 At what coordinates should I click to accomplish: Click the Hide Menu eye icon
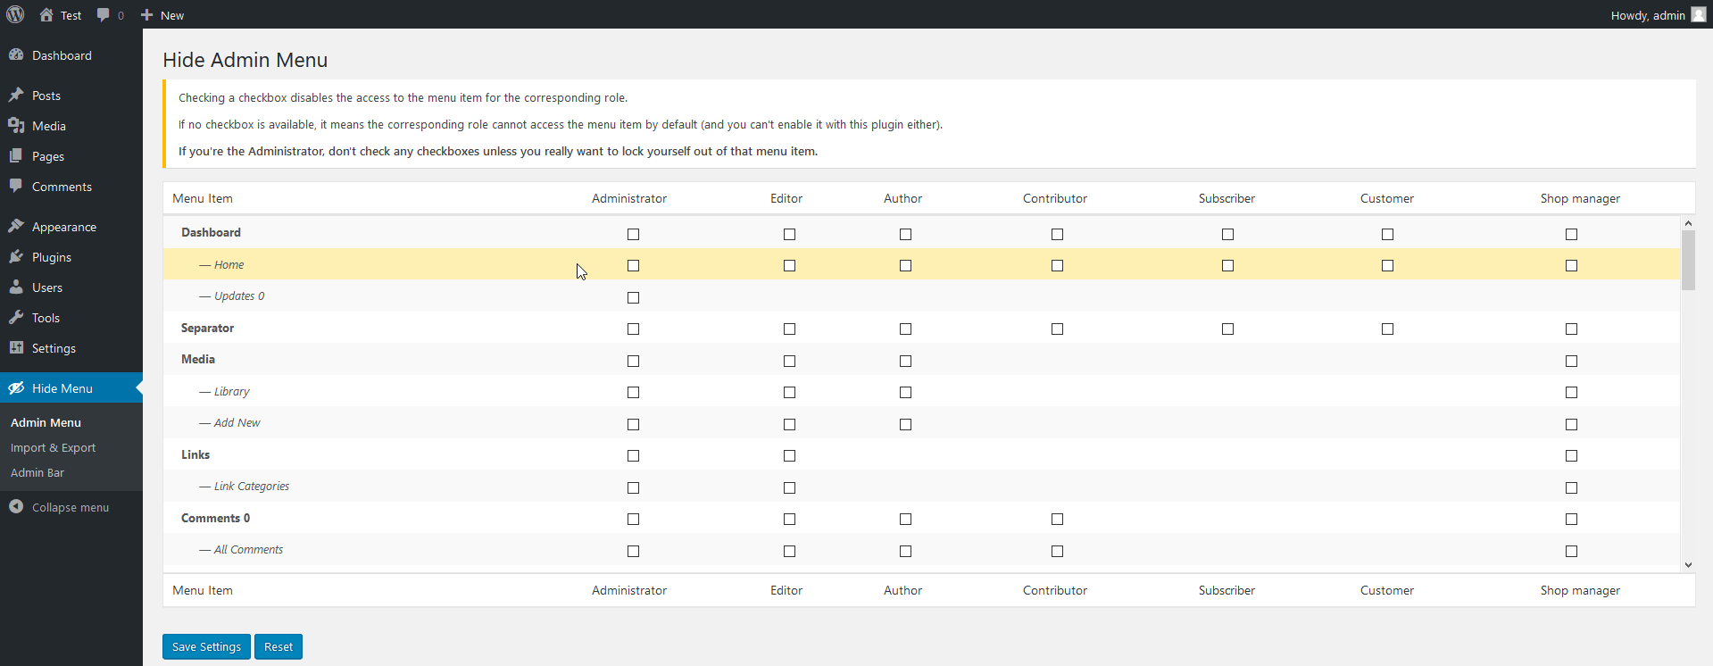coord(16,388)
